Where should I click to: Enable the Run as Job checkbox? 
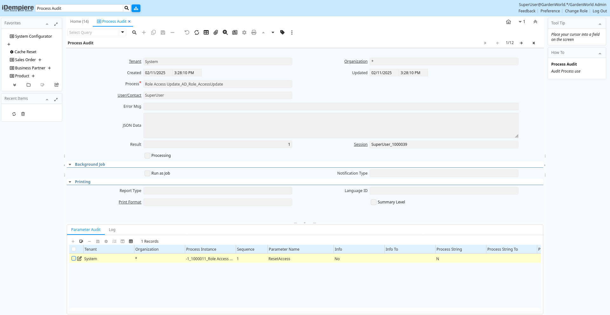[x=147, y=173]
